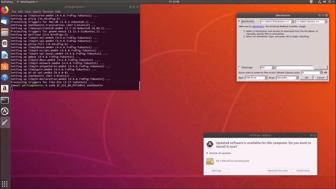Switch to the Terminal dock icon
The width and height of the screenshot is (336, 189).
(x=5, y=100)
